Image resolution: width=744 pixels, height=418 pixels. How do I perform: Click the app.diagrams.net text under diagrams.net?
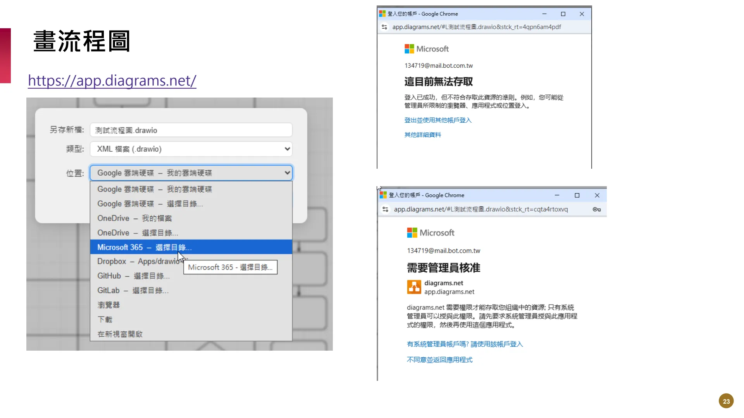click(x=449, y=292)
